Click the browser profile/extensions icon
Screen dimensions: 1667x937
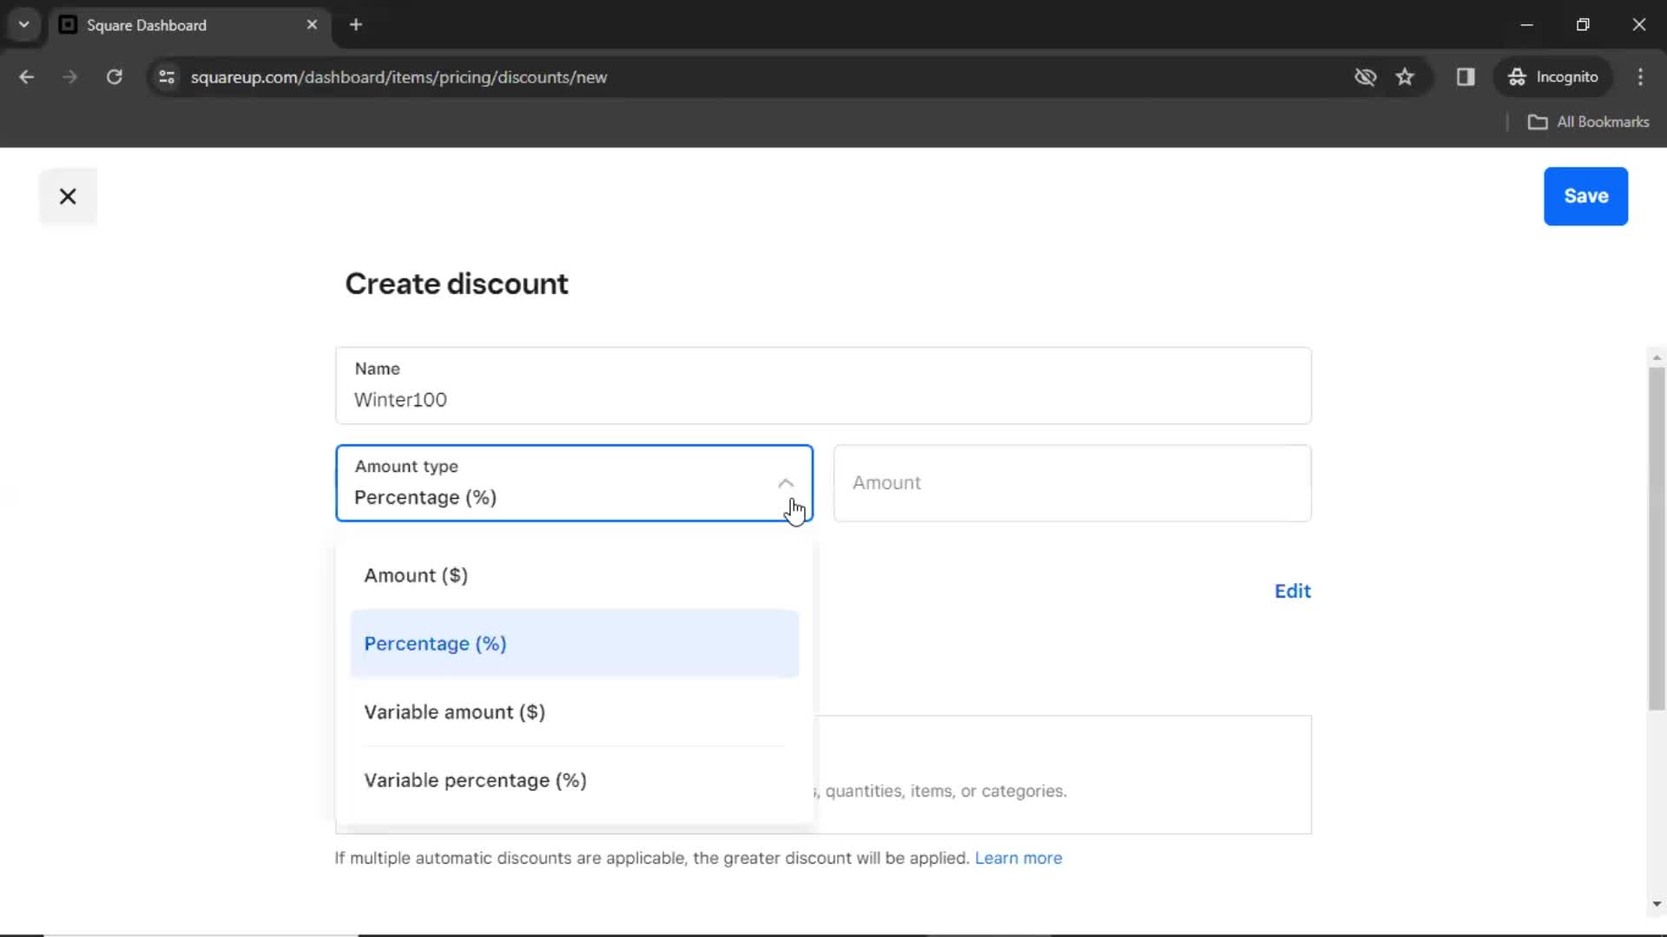point(1468,76)
